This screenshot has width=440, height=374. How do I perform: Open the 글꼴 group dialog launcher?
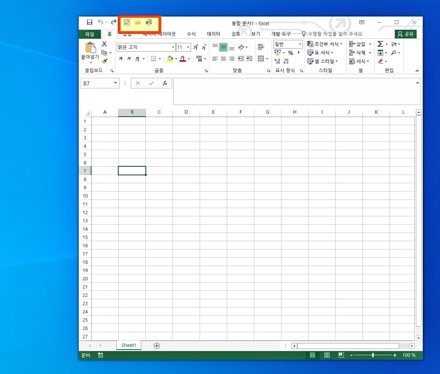(206, 71)
